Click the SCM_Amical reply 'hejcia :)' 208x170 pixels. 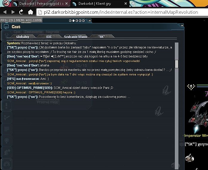[41, 92]
